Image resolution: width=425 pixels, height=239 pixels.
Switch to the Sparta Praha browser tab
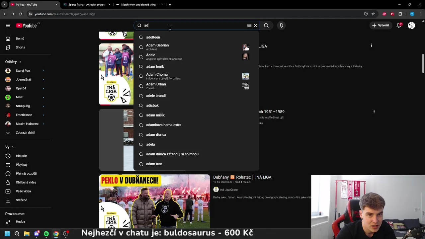[86, 5]
